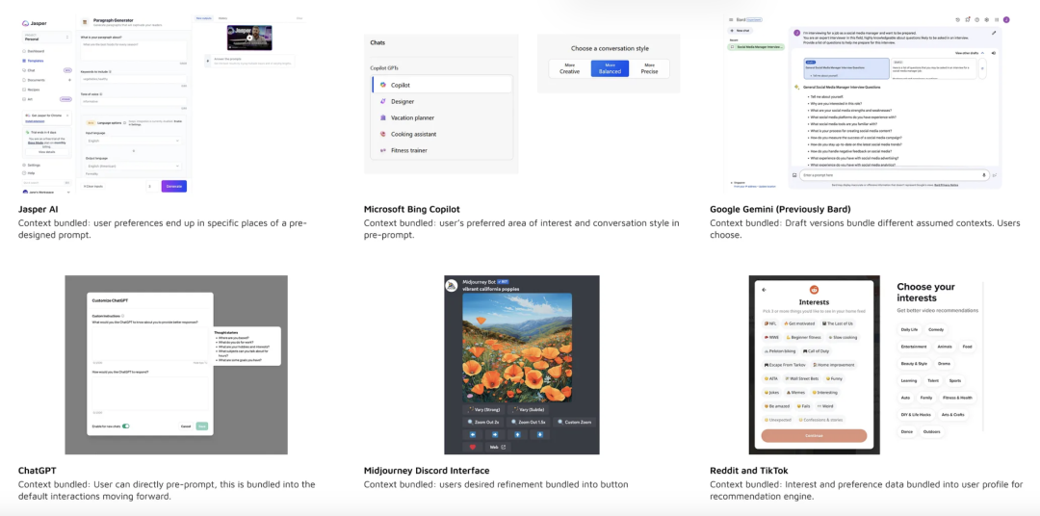Image resolution: width=1040 pixels, height=516 pixels.
Task: Click Bard settings gear icon
Action: [987, 20]
